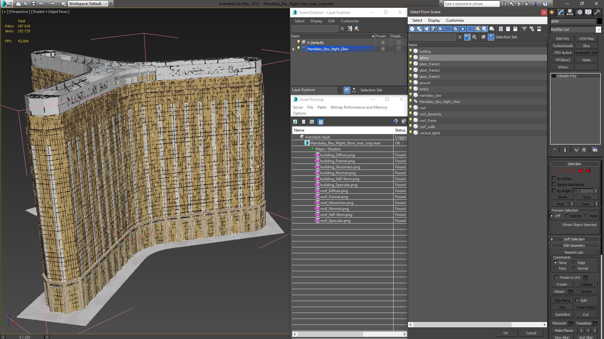This screenshot has width=604, height=339.
Task: Apply the TurboSmooth modifier button
Action: click(563, 46)
